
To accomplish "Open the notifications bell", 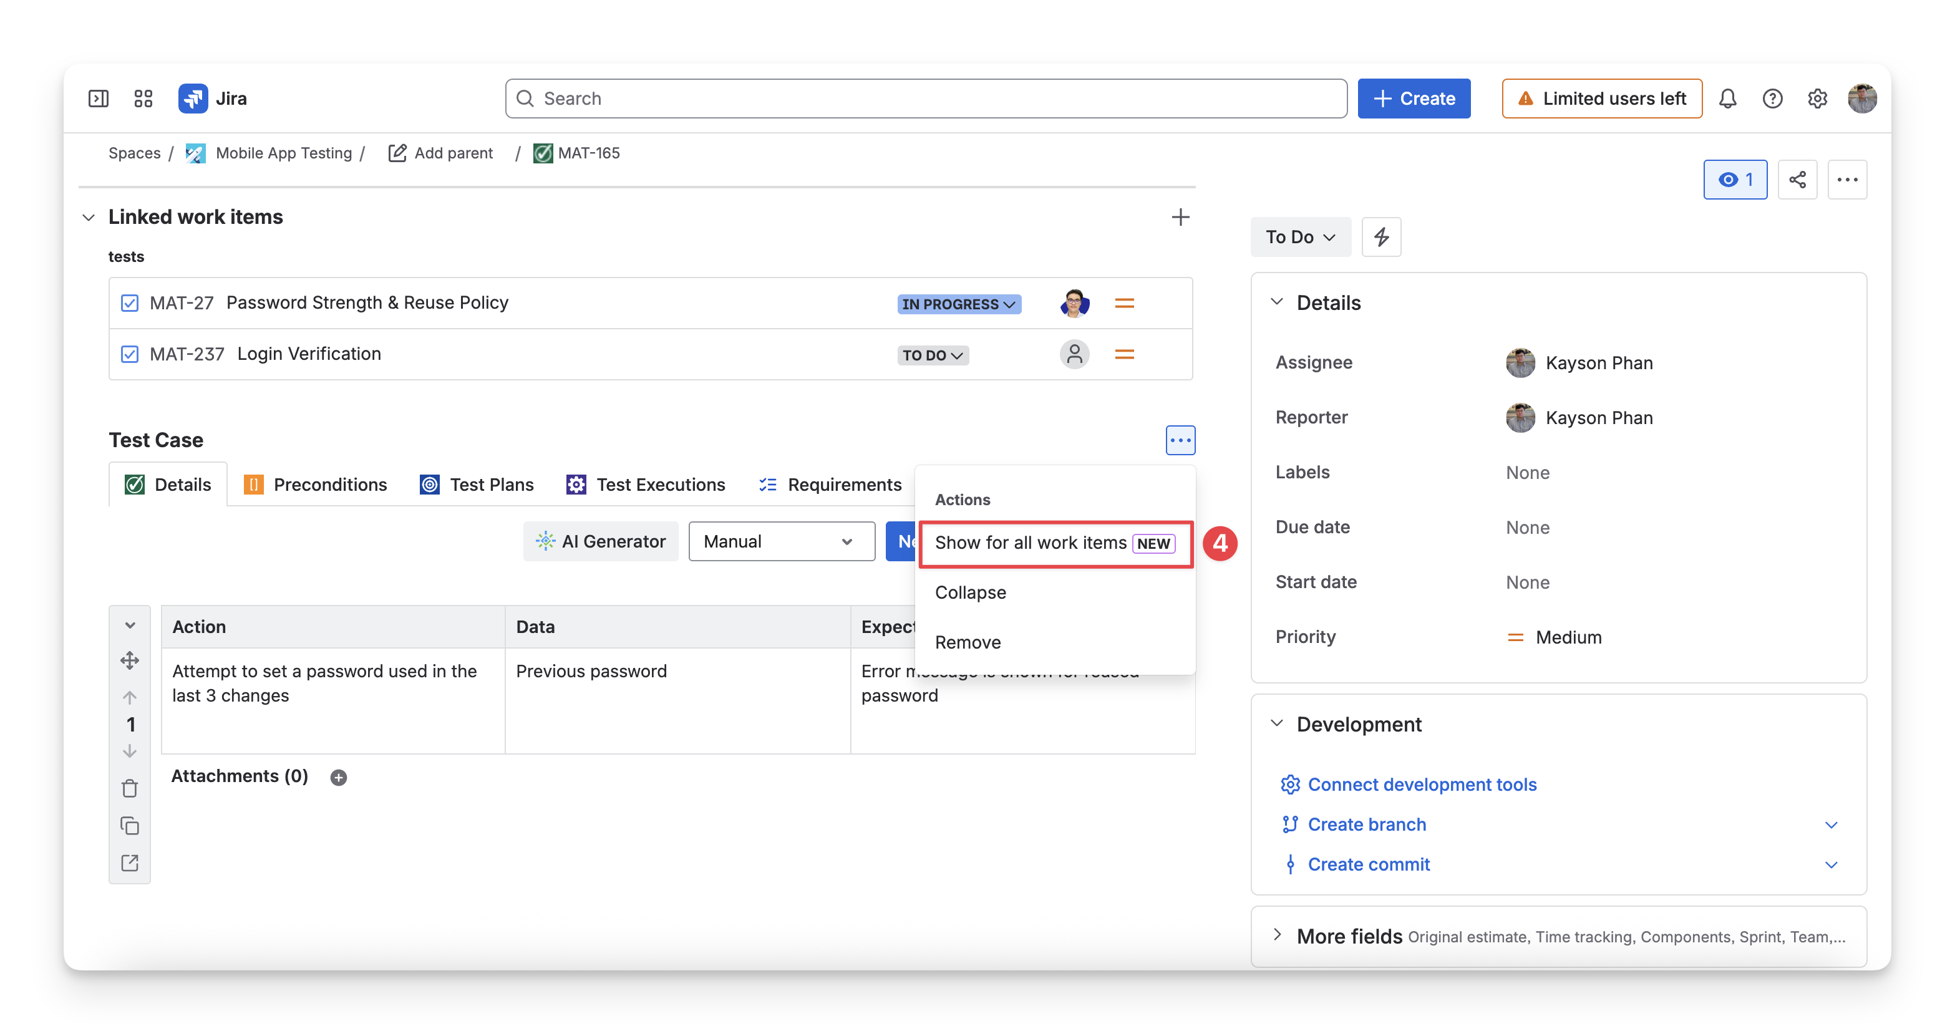I will [x=1727, y=99].
